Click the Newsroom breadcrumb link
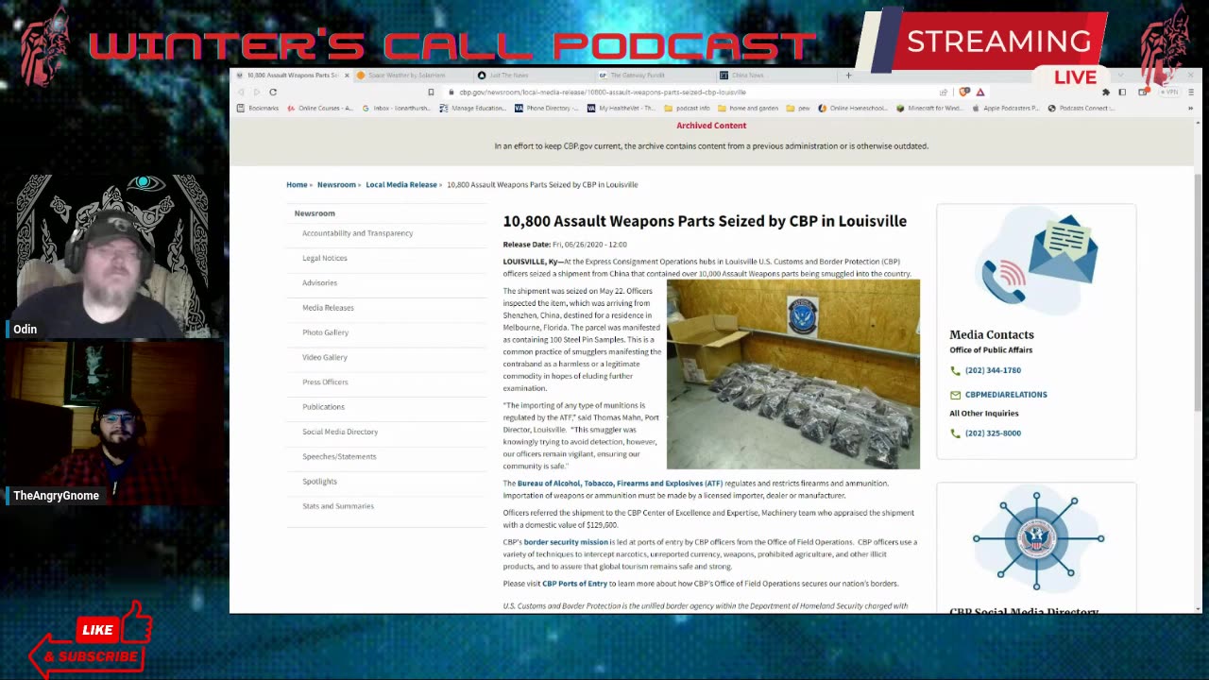This screenshot has width=1209, height=680. tap(336, 184)
